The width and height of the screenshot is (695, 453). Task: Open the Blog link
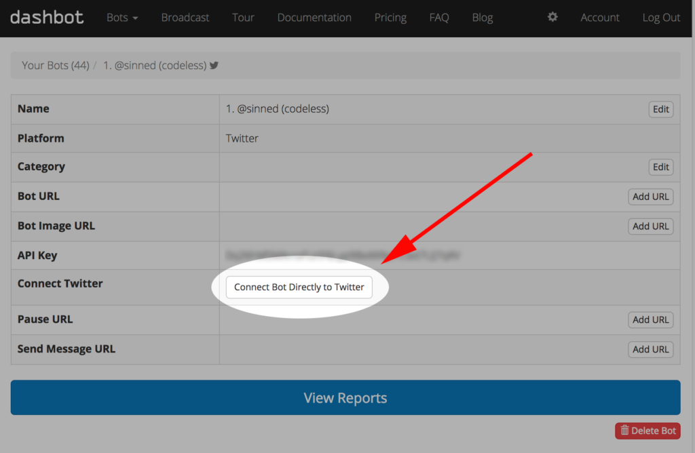pyautogui.click(x=483, y=18)
